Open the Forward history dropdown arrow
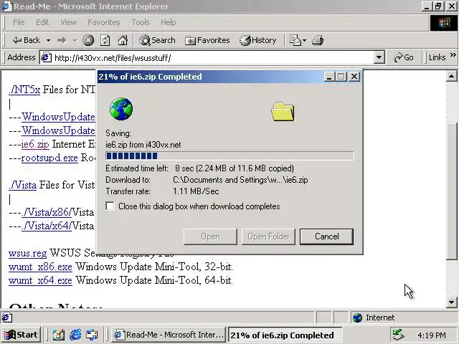Image resolution: width=459 pixels, height=344 pixels. click(75, 40)
